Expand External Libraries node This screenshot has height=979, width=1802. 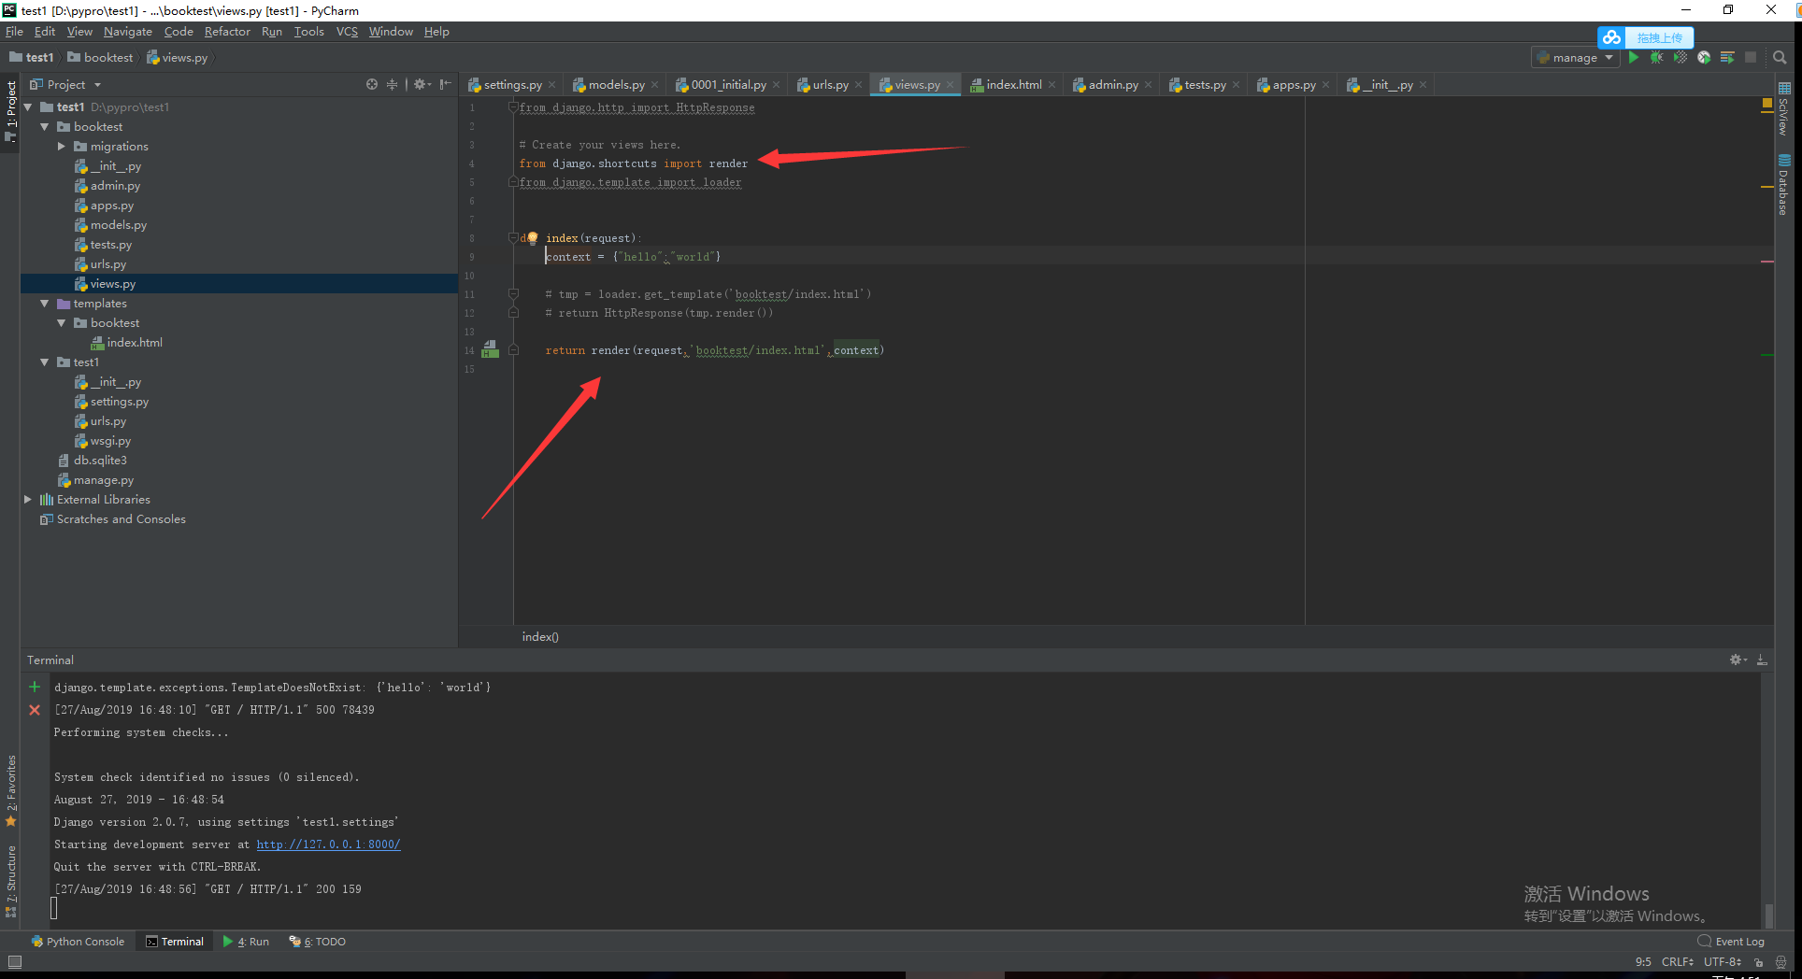[x=28, y=500]
